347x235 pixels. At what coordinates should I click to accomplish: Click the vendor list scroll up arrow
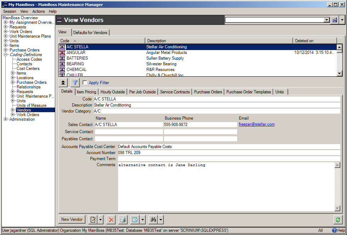pyautogui.click(x=340, y=47)
